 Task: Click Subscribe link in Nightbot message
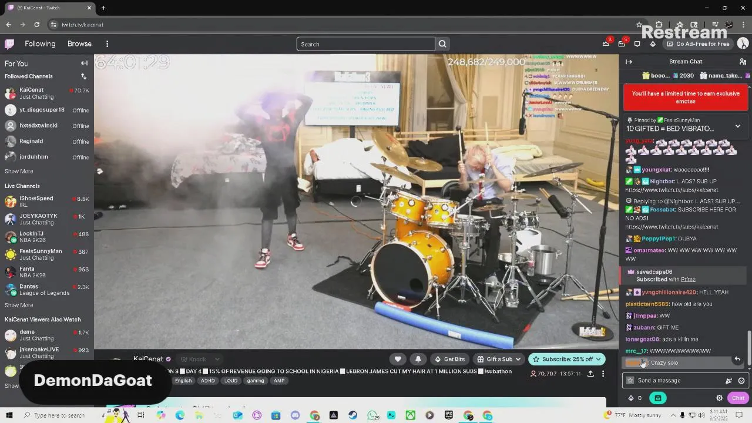pyautogui.click(x=672, y=190)
